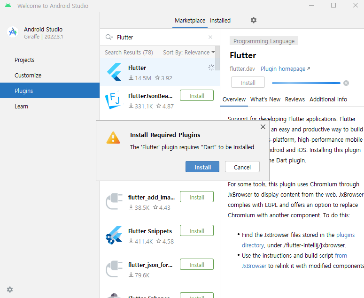
Task: Click the Flutter Snippets plugin icon
Action: (114, 235)
